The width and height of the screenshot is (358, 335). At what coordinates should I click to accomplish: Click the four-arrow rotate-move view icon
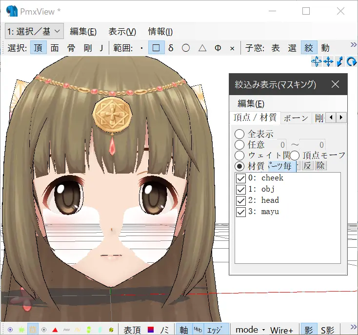coord(317,61)
